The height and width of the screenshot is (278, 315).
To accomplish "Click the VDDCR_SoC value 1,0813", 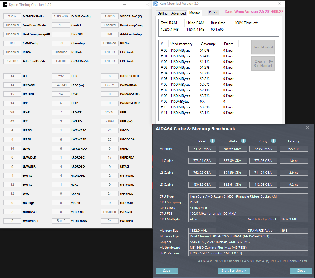I will (x=109, y=16).
